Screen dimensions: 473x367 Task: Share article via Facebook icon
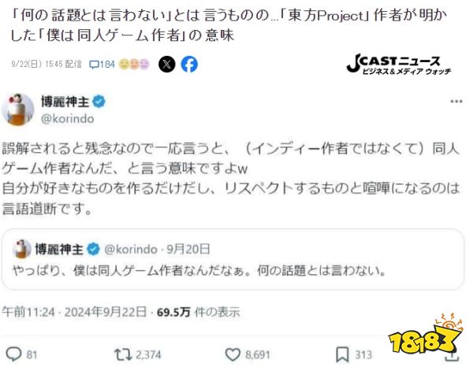(189, 64)
